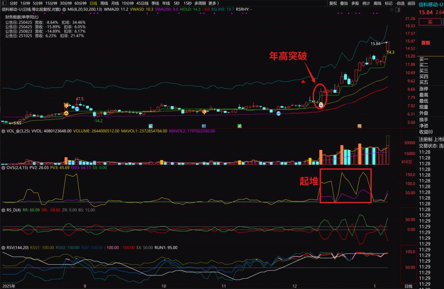Click the diamond marker icon above chart
444x289 pixels.
click(392, 9)
